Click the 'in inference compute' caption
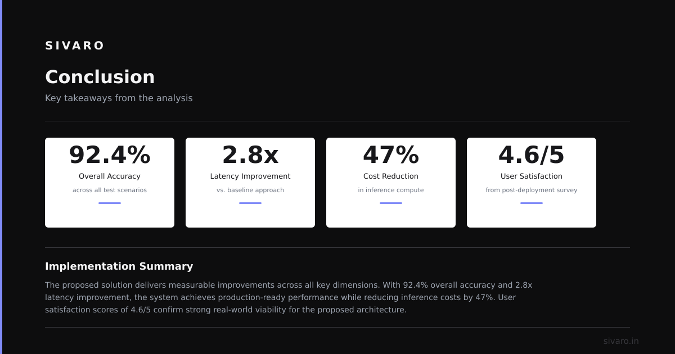Image resolution: width=675 pixels, height=354 pixels. 391,190
